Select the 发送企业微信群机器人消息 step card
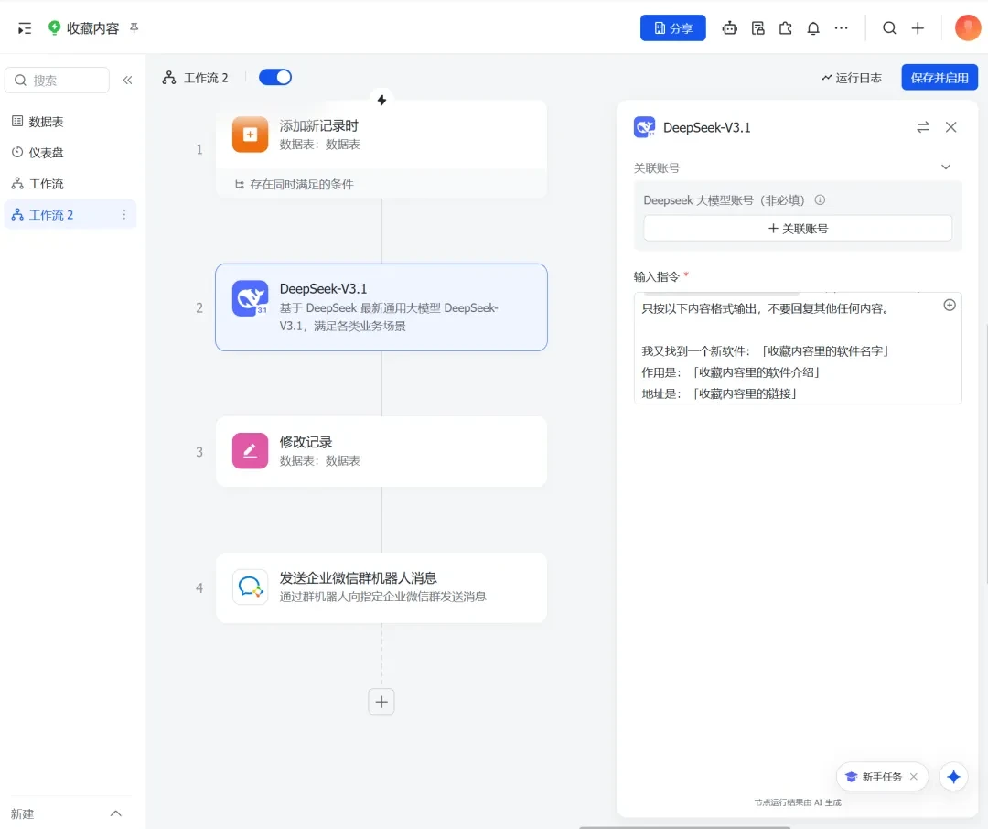988x829 pixels. (x=381, y=587)
